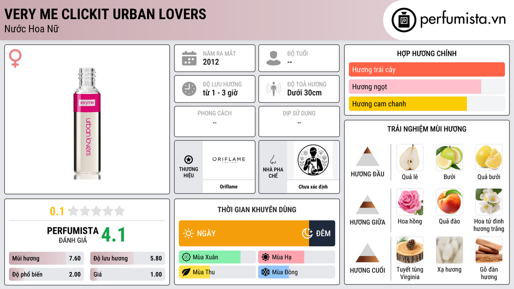Screen dimensions: 514x289
Task: Click the star badge icon above Thương hiệu
Action: point(189,160)
